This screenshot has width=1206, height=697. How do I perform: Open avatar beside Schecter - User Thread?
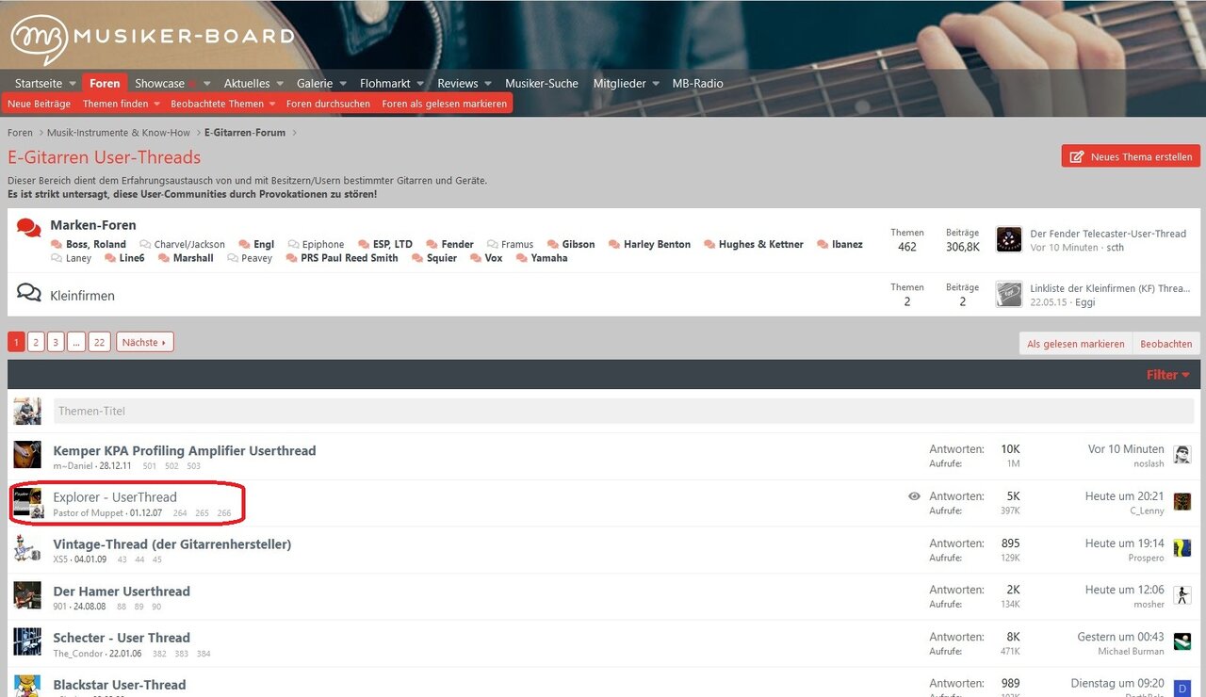point(27,641)
